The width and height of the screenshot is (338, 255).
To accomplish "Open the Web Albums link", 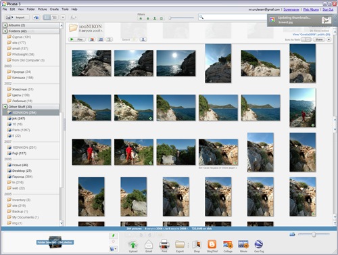I will (x=311, y=9).
